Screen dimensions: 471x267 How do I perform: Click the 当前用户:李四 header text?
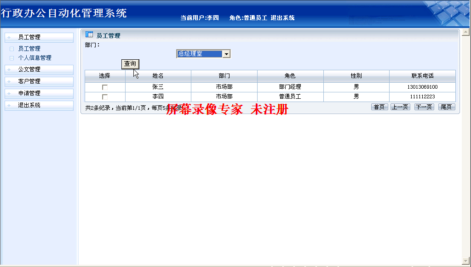(200, 18)
